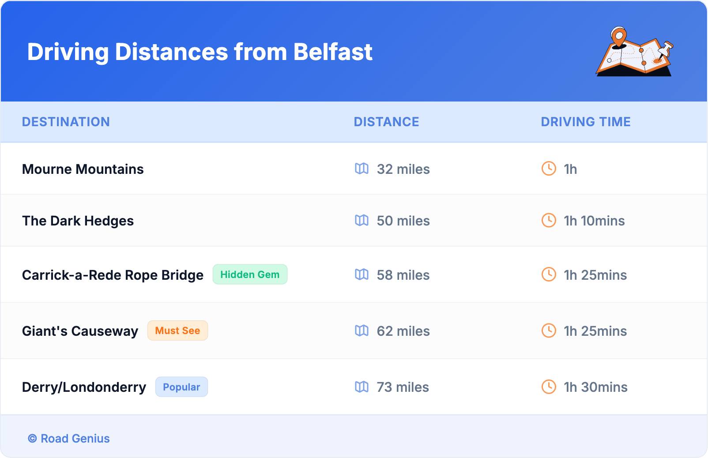Click the map illustration with location pin in the header

[x=634, y=52]
